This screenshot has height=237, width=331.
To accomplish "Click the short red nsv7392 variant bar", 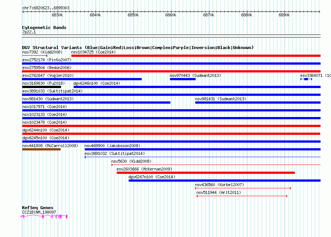I will (x=34, y=56).
